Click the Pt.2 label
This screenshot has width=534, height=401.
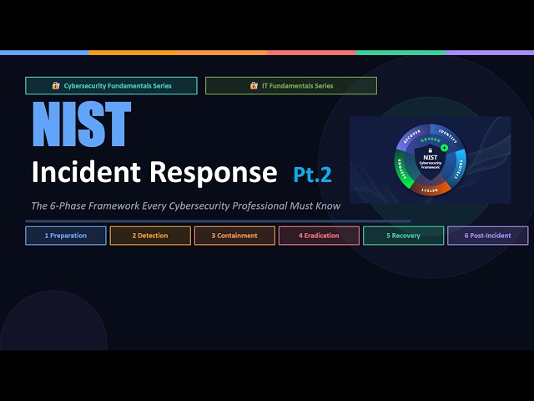pyautogui.click(x=312, y=175)
